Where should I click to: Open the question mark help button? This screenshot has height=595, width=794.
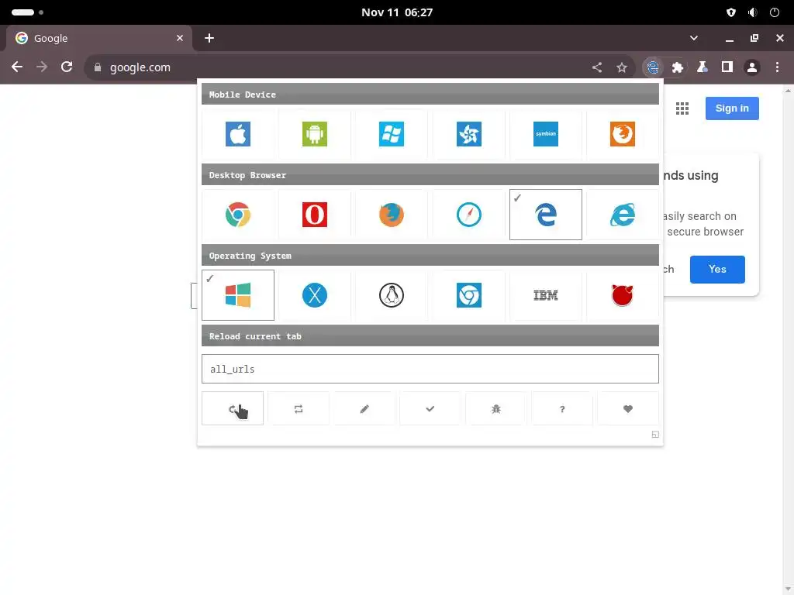(x=561, y=409)
